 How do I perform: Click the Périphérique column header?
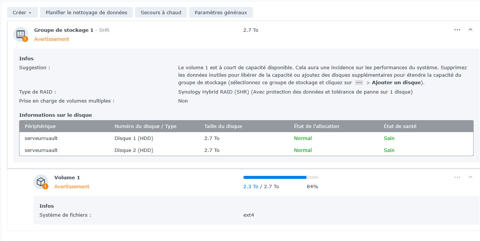pyautogui.click(x=40, y=126)
